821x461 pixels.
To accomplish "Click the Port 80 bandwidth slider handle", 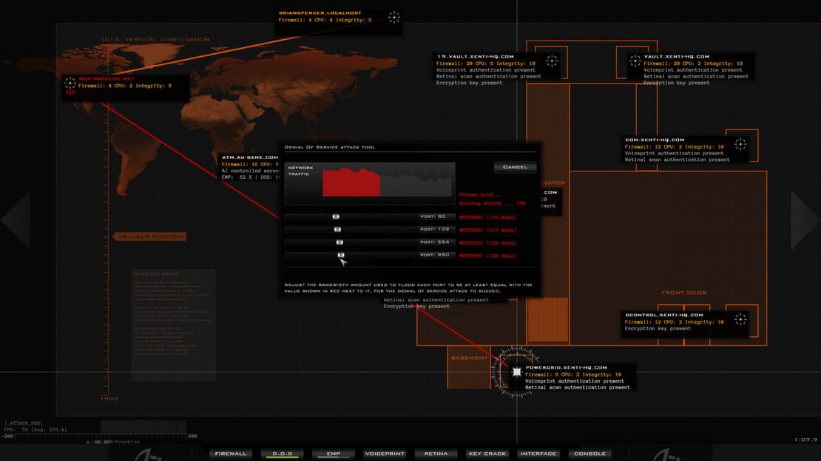I will [336, 216].
